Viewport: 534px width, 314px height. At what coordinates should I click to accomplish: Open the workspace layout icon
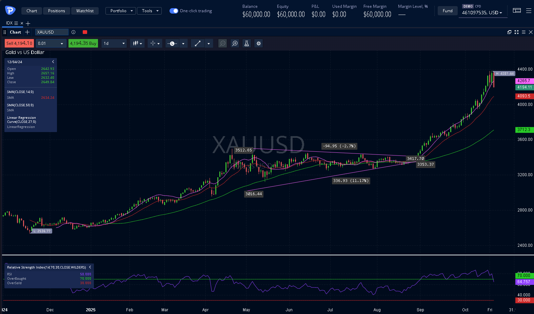point(517,11)
